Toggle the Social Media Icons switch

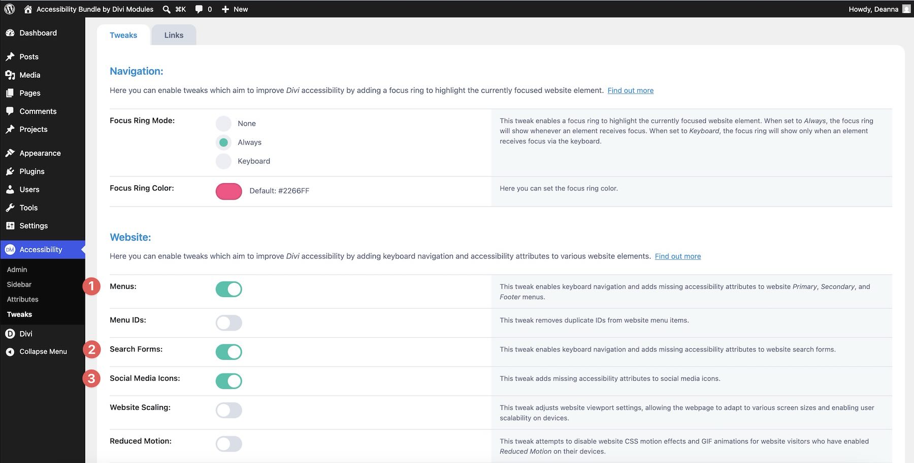[x=229, y=381]
